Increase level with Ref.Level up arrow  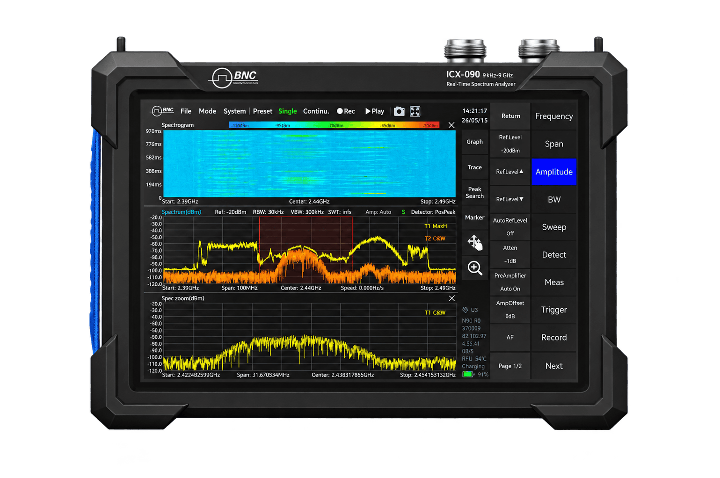(x=510, y=172)
